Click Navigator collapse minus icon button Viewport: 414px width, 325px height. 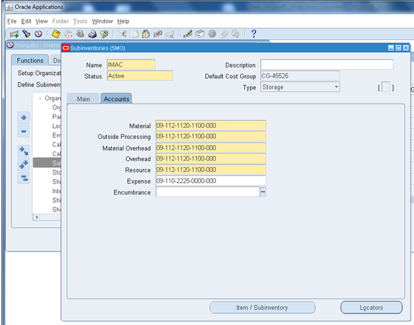(x=23, y=131)
